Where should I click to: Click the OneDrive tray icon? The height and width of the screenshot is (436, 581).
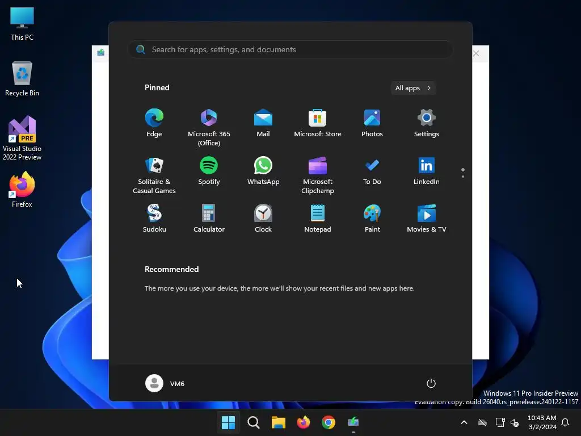[482, 422]
